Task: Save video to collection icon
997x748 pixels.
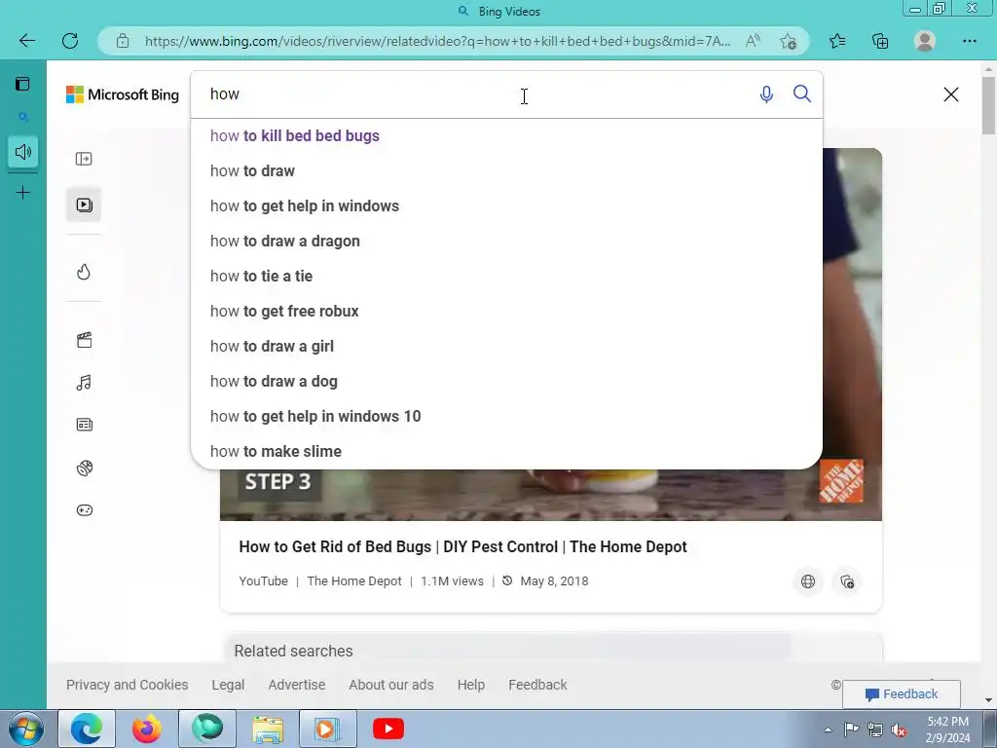Action: tap(847, 581)
